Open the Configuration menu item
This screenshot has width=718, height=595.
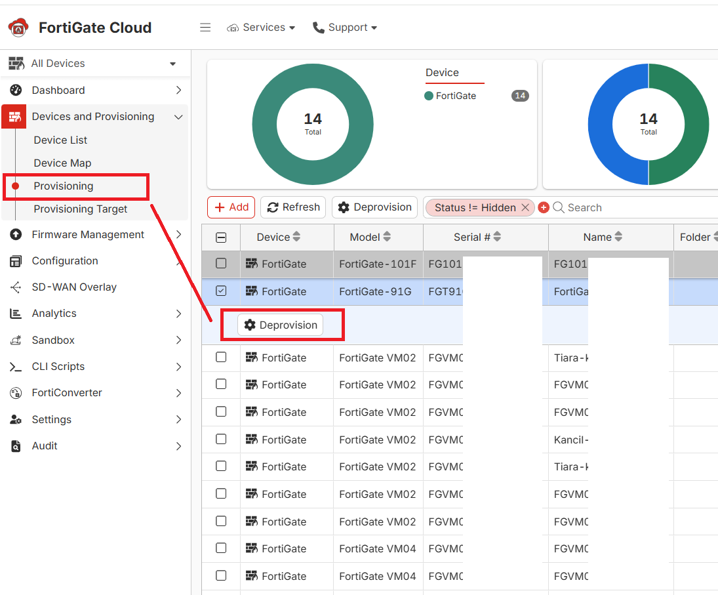(64, 261)
